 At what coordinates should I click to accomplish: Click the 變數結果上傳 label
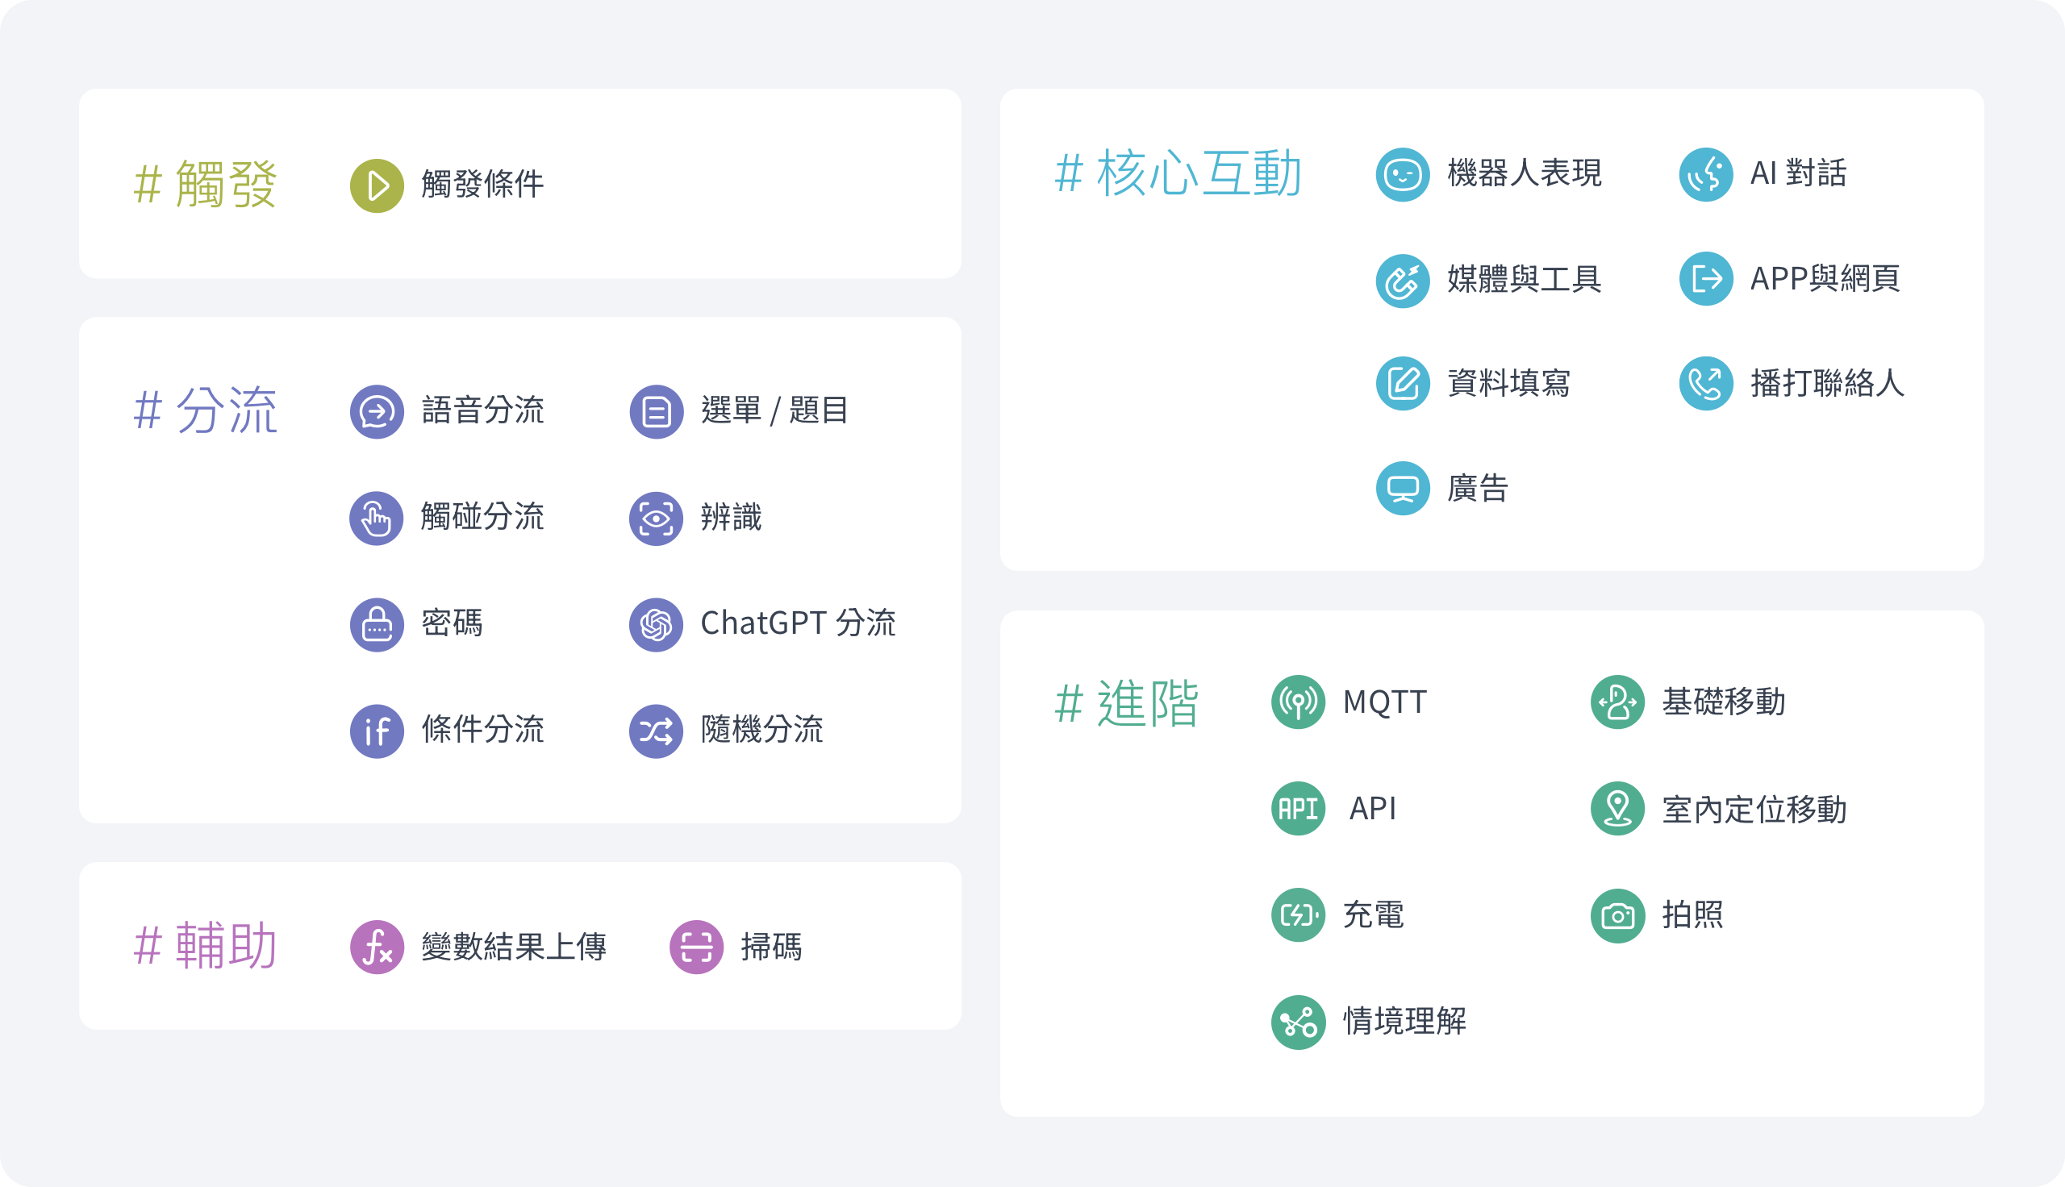point(514,948)
